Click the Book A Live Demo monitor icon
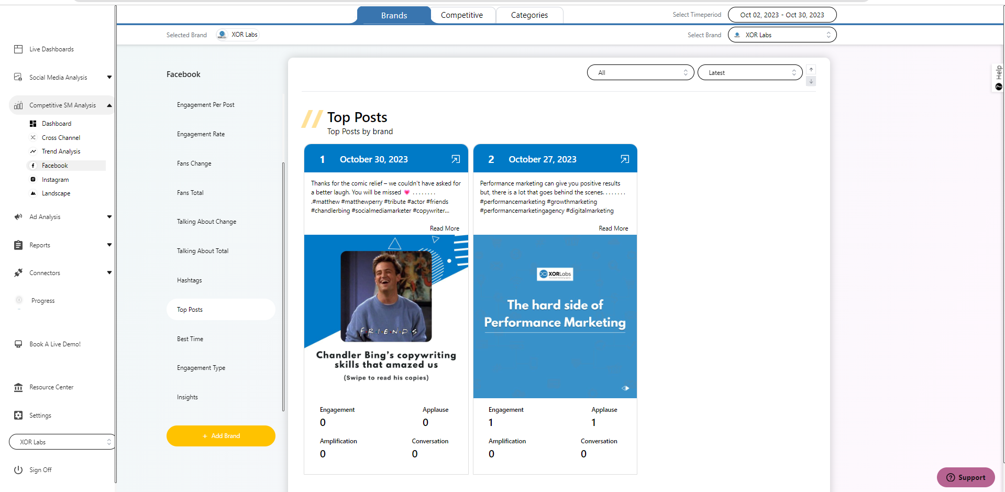The height and width of the screenshot is (492, 1005). point(18,344)
